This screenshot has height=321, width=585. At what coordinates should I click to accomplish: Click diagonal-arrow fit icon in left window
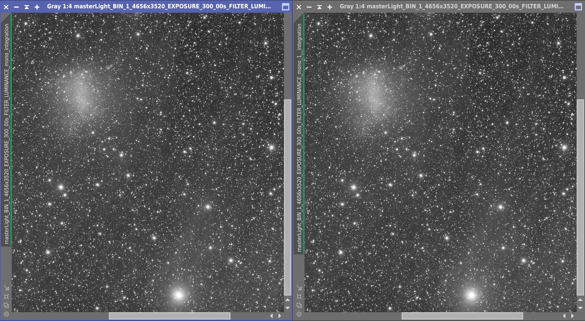[6, 288]
